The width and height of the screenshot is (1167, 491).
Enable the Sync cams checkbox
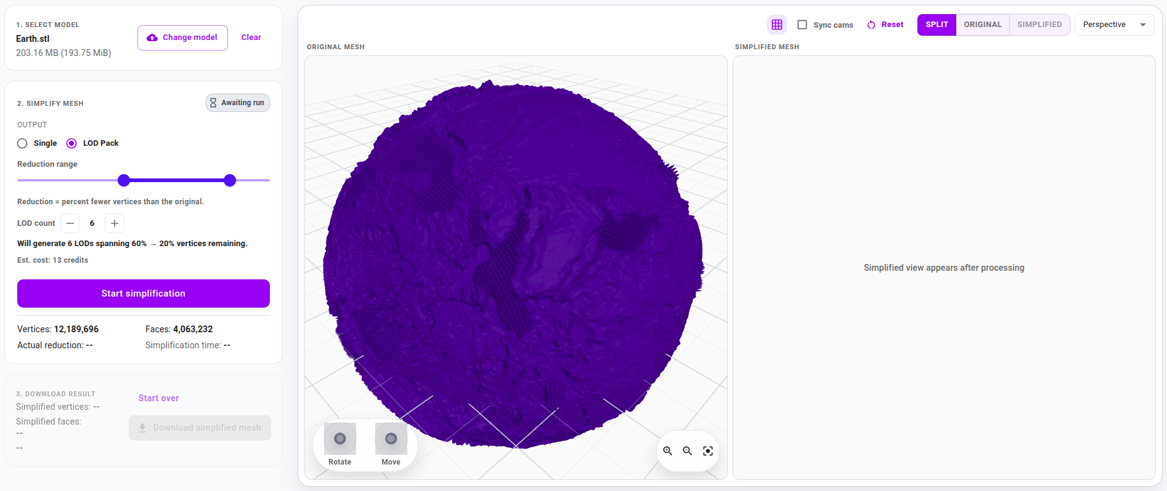(x=802, y=25)
